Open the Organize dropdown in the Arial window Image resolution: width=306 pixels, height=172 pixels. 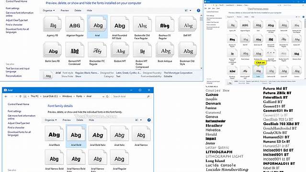point(51,120)
